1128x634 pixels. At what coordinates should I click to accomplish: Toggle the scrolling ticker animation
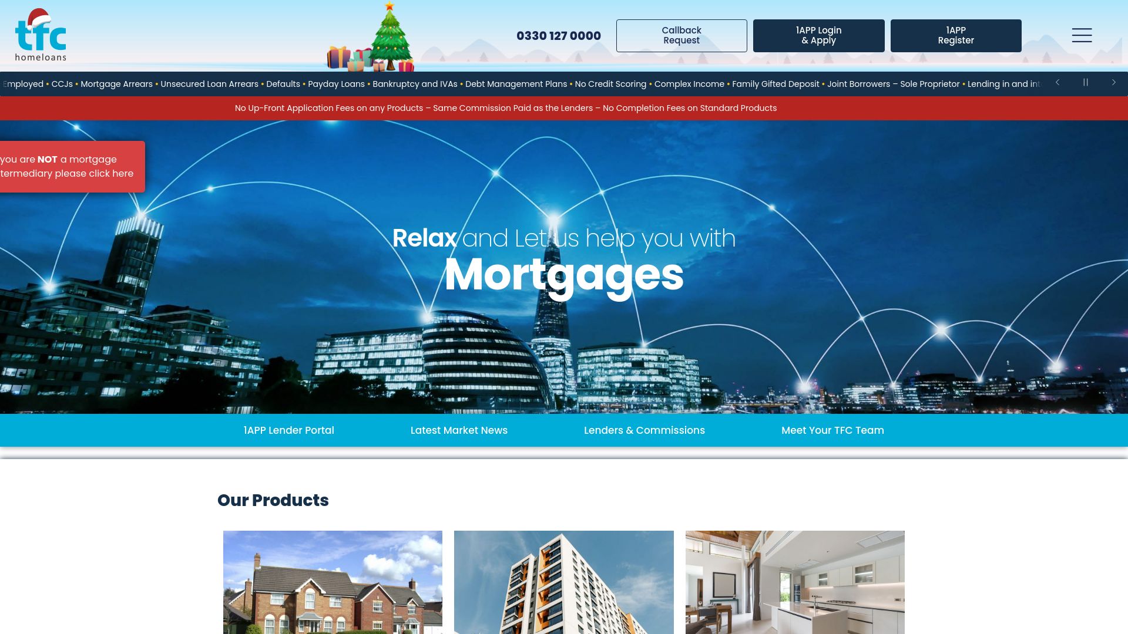click(x=1085, y=83)
